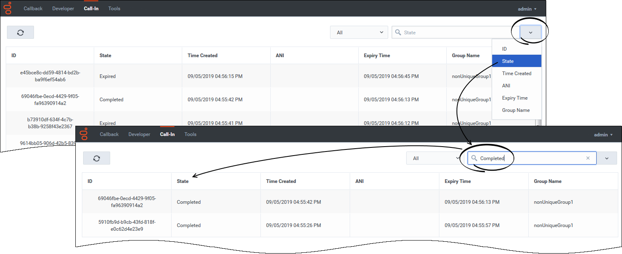This screenshot has width=622, height=254.
Task: Click the magnifier icon in the 'State' search box
Action: point(398,33)
